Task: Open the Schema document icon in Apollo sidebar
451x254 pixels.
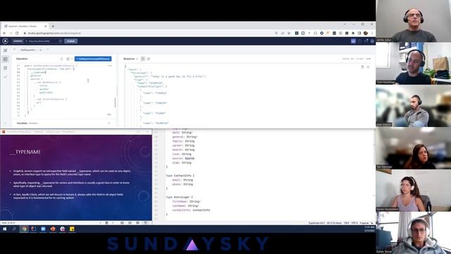Action: click(5, 68)
